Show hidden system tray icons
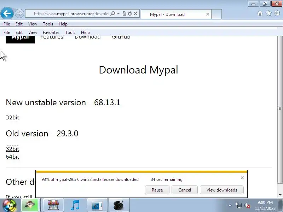Viewport: 283px width, 212px height. pos(230,205)
